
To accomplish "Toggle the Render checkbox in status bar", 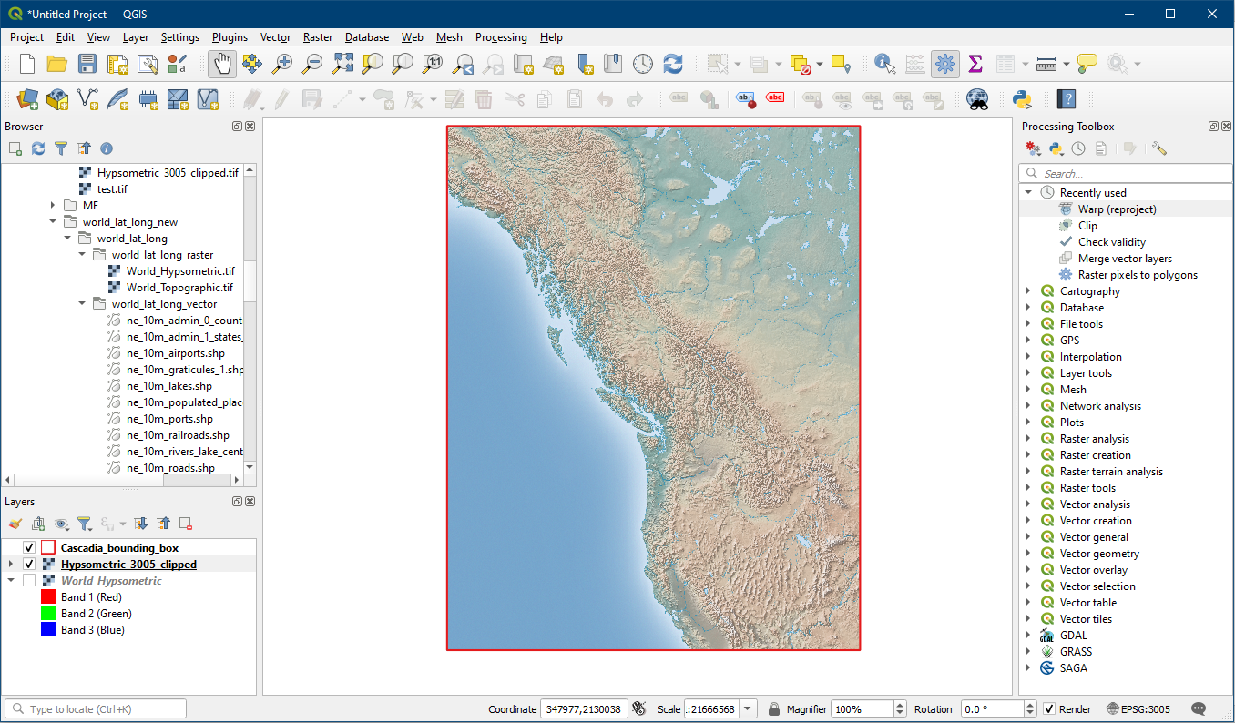I will tap(1049, 709).
